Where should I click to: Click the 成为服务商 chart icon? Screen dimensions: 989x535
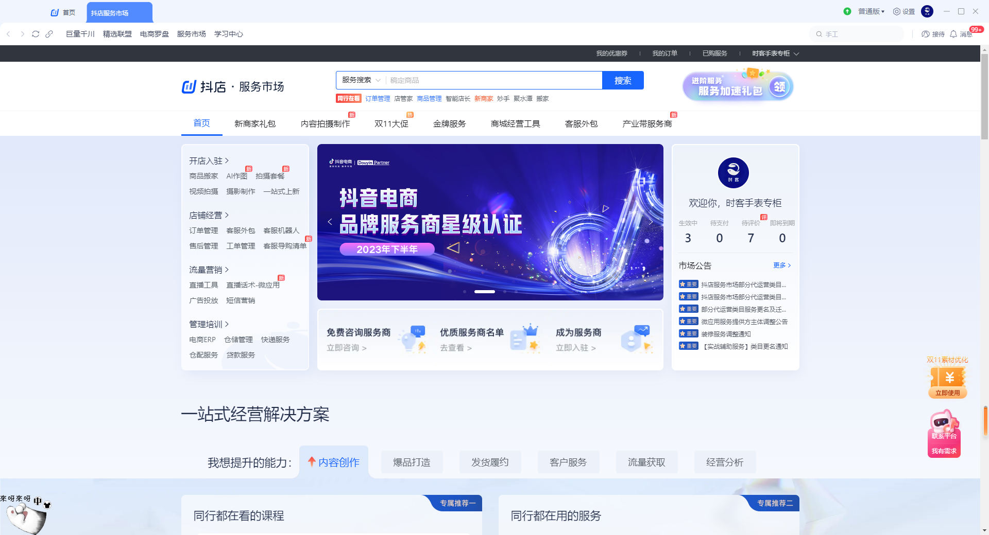637,339
